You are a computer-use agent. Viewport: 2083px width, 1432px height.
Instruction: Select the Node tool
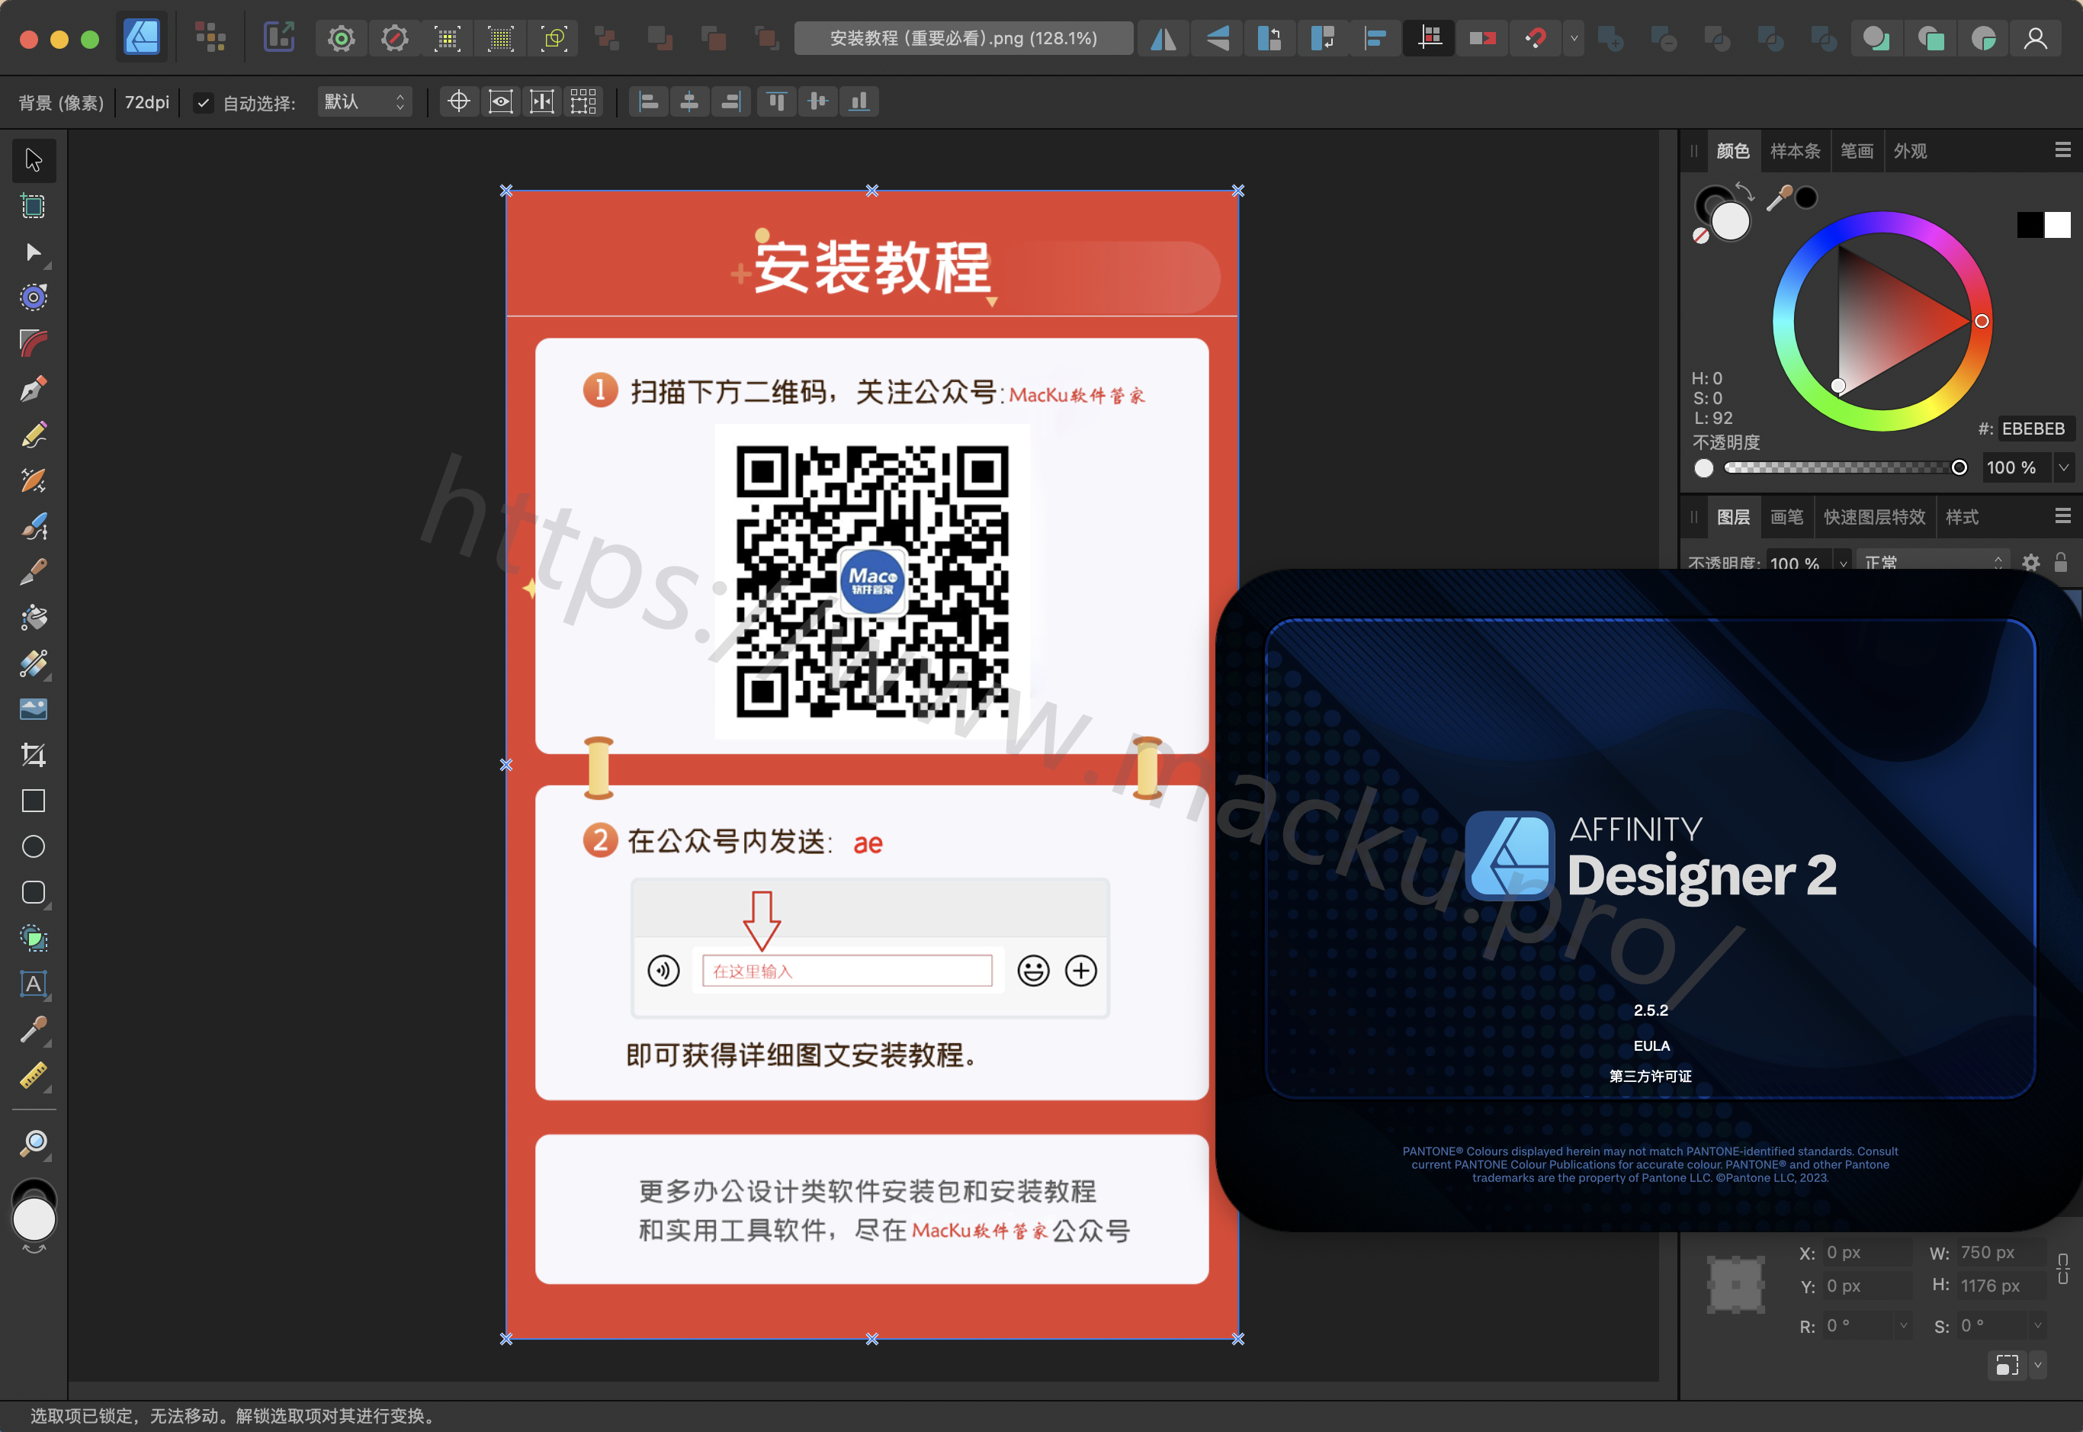click(x=34, y=252)
